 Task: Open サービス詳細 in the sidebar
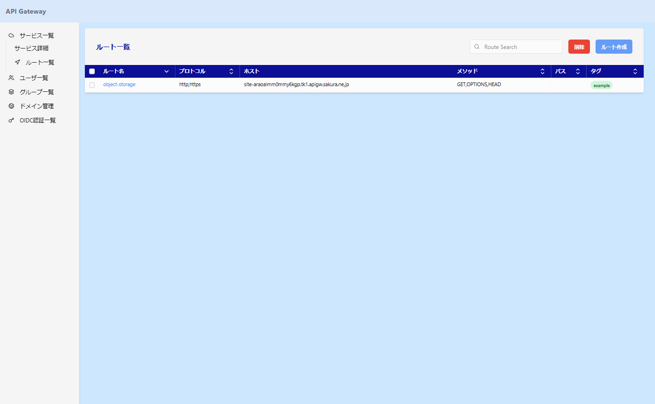(x=32, y=48)
